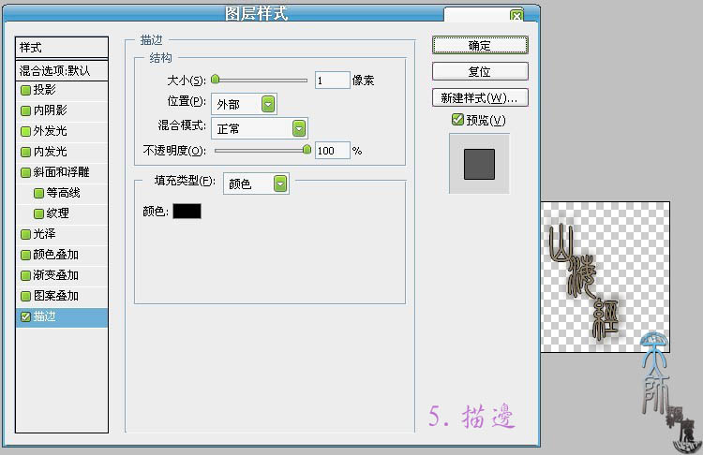Close the 图层样式 dialog window

[x=516, y=16]
